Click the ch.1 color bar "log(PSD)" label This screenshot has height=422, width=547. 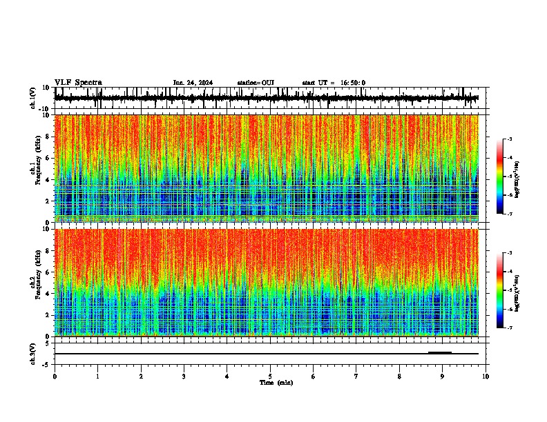517,179
